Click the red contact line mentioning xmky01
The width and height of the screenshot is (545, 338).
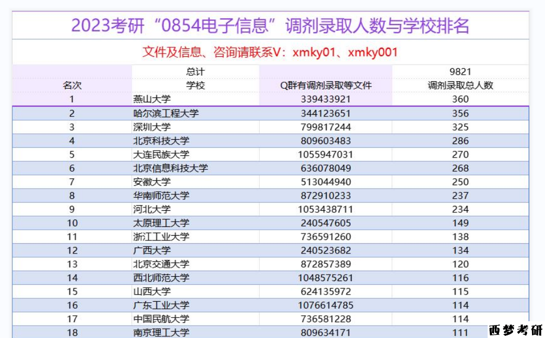pyautogui.click(x=270, y=52)
